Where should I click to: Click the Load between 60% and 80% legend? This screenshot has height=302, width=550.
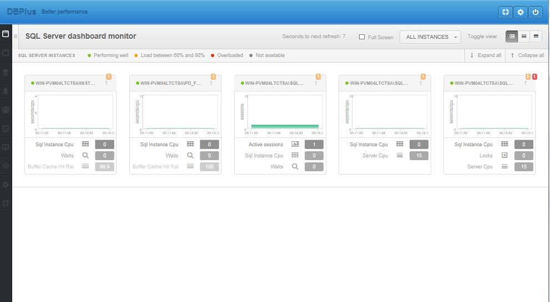point(169,55)
